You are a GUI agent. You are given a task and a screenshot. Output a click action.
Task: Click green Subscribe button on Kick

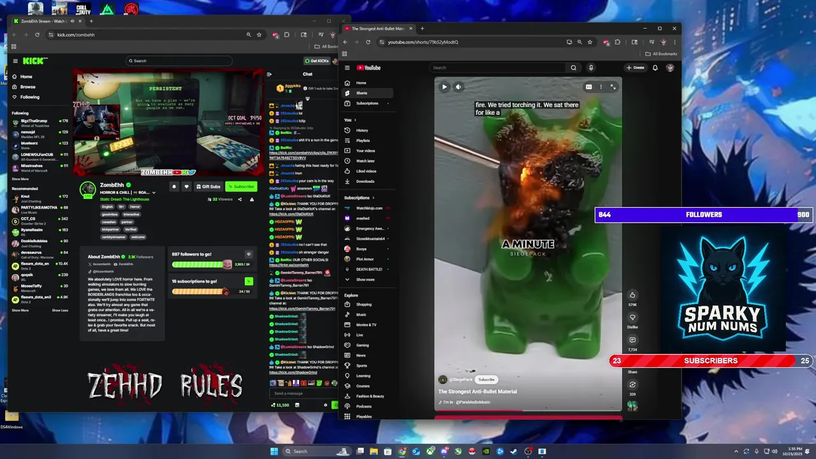241,187
